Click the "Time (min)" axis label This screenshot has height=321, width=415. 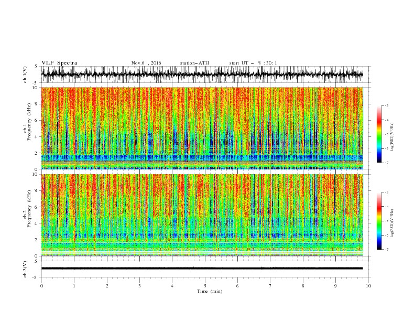click(210, 291)
